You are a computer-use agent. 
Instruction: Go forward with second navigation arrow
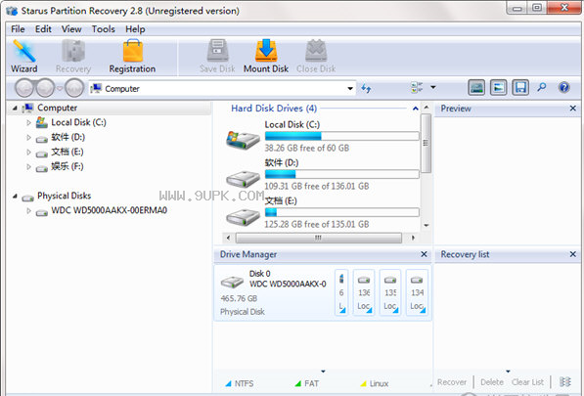pos(45,88)
